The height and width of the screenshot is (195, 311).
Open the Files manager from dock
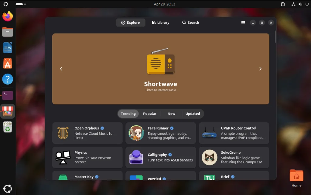[x=8, y=32]
